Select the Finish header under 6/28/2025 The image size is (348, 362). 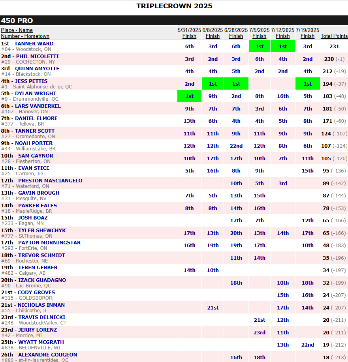tap(236, 36)
